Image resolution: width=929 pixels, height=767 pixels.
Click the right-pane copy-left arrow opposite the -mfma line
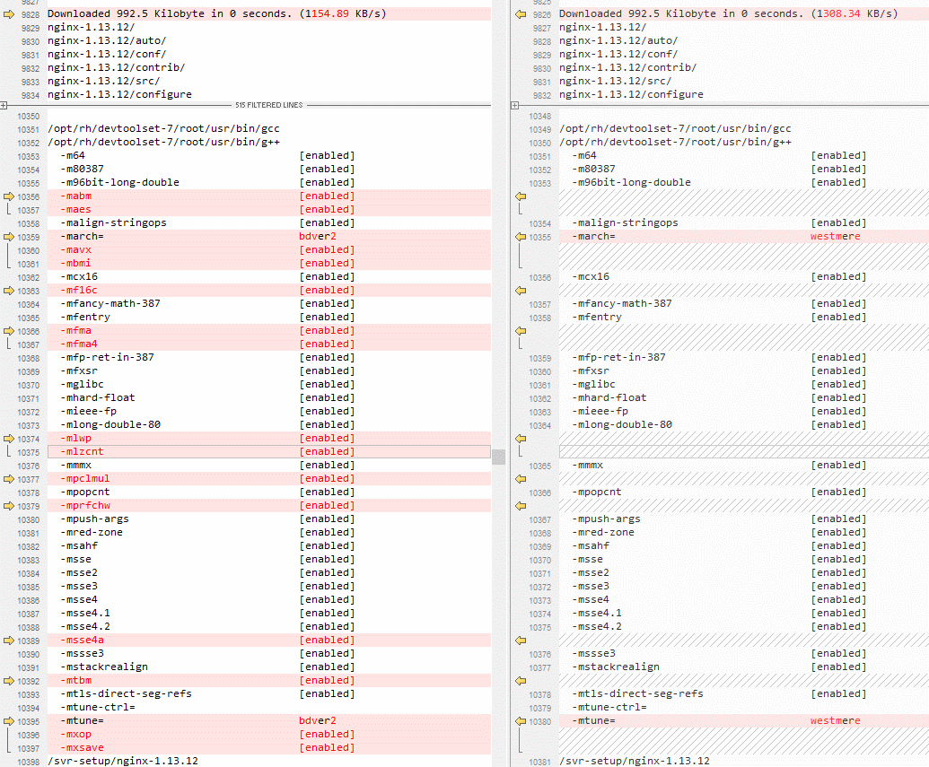point(521,330)
